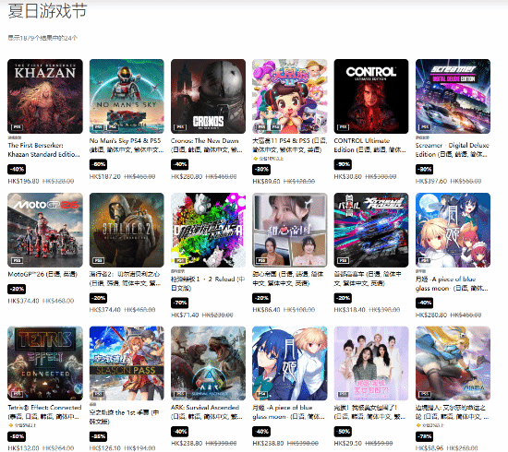Click -40% discount badge under Khazan
This screenshot has width=508, height=452.
17,169
